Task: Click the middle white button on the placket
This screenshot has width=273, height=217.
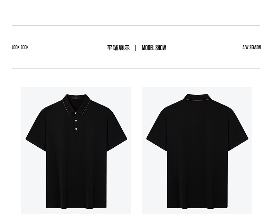Action: coord(76,120)
